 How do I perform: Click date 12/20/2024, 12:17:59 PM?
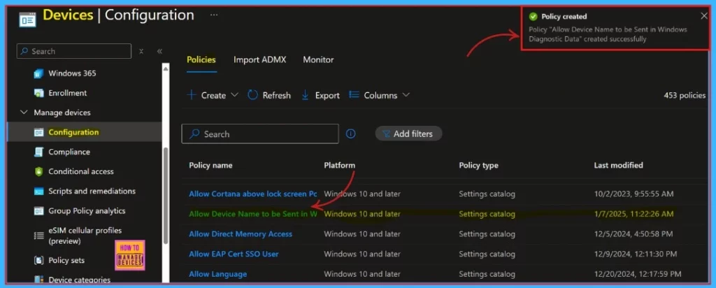[x=638, y=274]
